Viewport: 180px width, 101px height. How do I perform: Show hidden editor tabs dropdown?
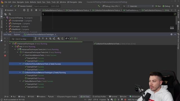(x=172, y=10)
